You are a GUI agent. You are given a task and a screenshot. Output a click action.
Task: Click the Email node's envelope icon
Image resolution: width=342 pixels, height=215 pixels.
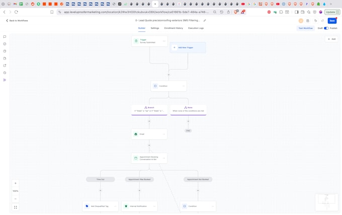pos(136,134)
